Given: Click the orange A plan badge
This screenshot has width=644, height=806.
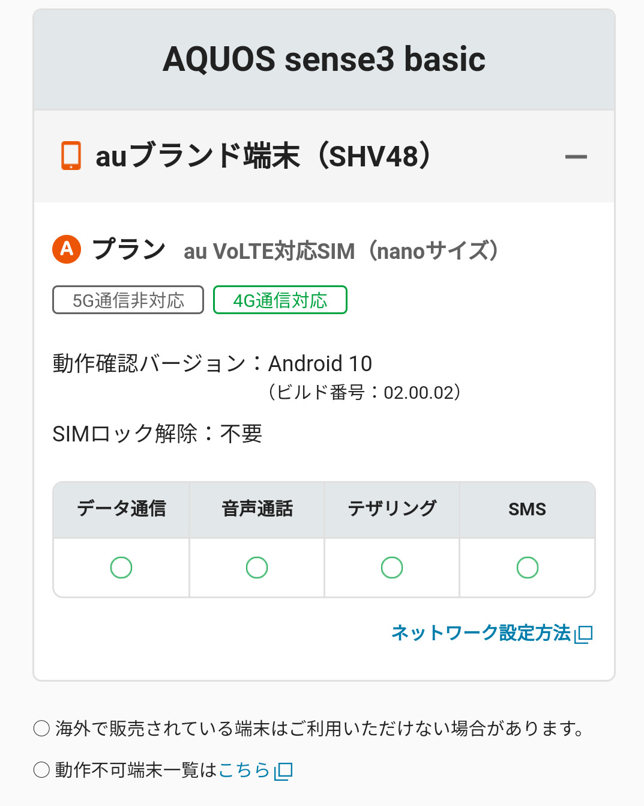Looking at the screenshot, I should pyautogui.click(x=67, y=249).
